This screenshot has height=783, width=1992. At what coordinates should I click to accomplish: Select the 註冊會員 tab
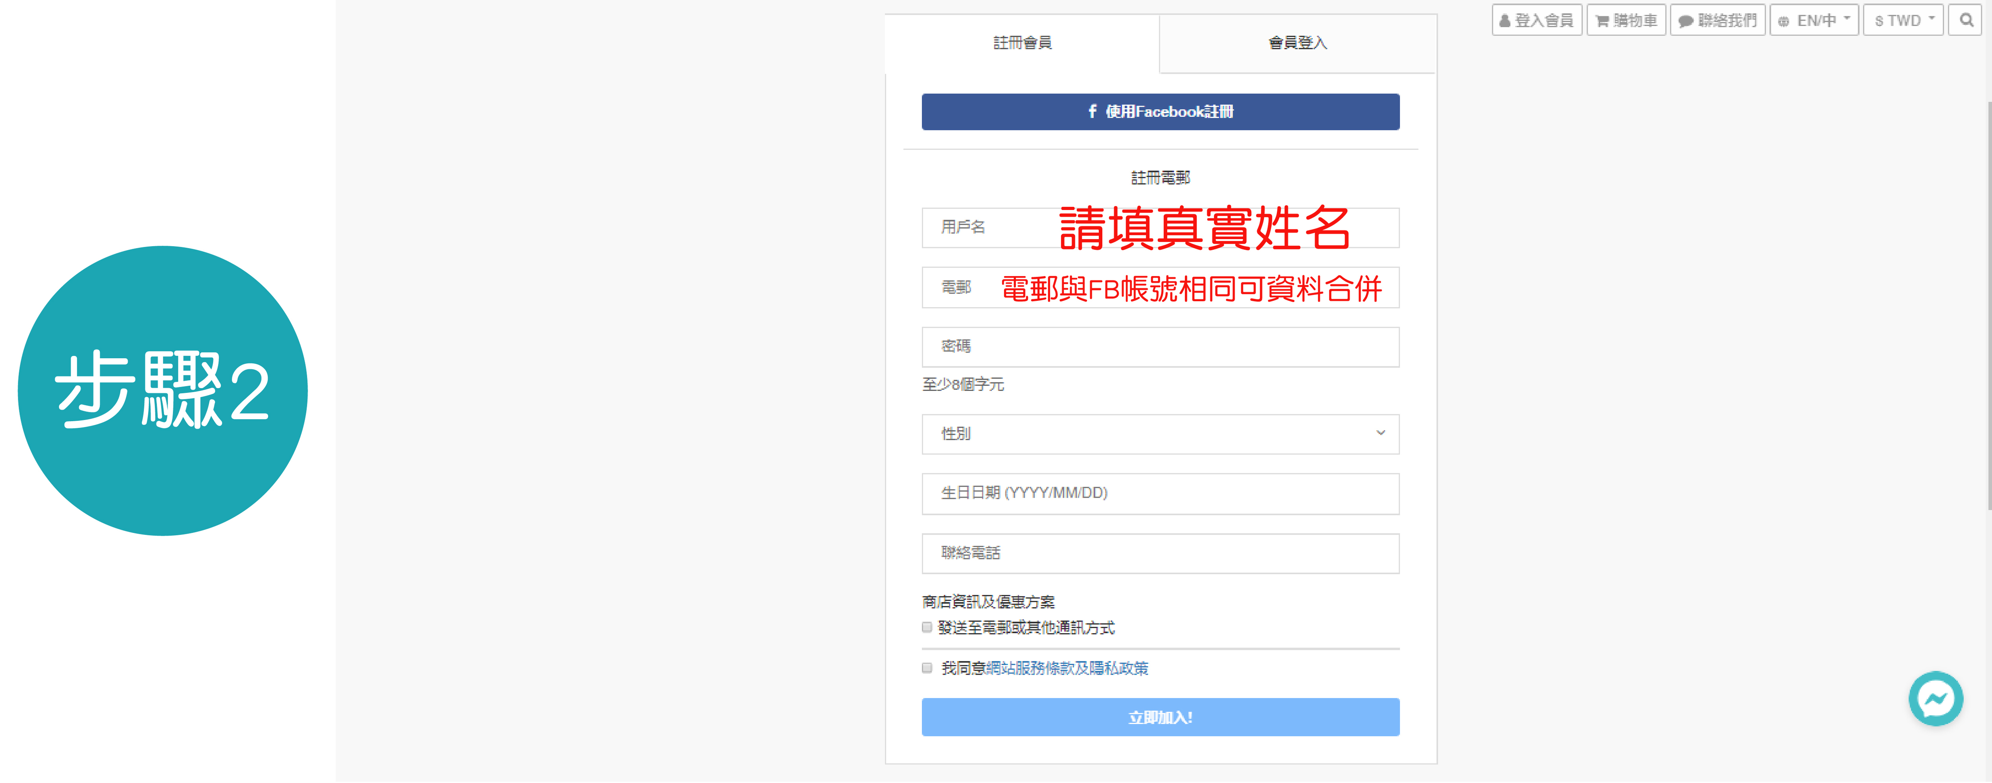point(1021,43)
